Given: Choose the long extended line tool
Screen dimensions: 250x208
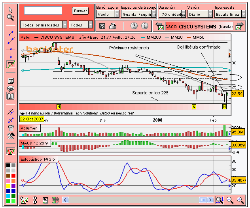Looking at the screenshot, I should point(11,41).
